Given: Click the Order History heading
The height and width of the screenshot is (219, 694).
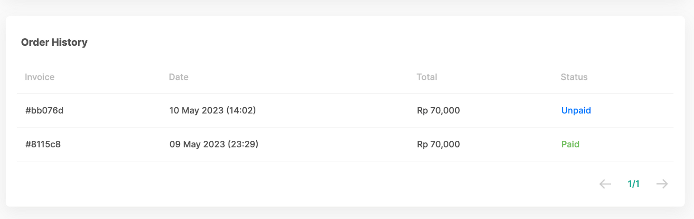Looking at the screenshot, I should 54,42.
